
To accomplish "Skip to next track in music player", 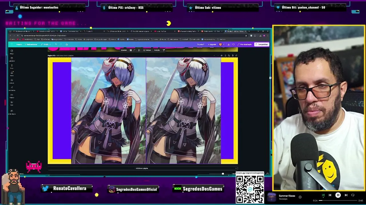I will [346, 195].
